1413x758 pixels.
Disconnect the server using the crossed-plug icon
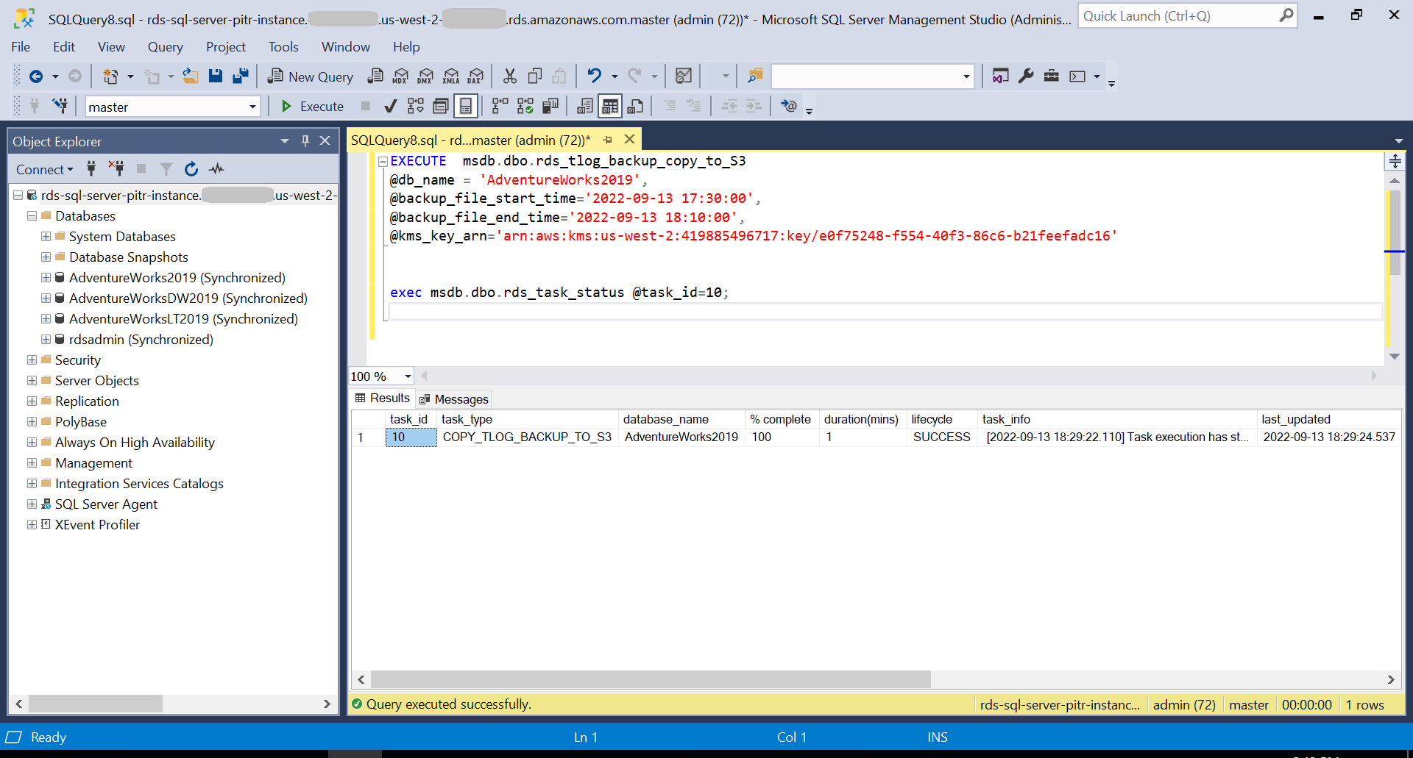coord(116,168)
